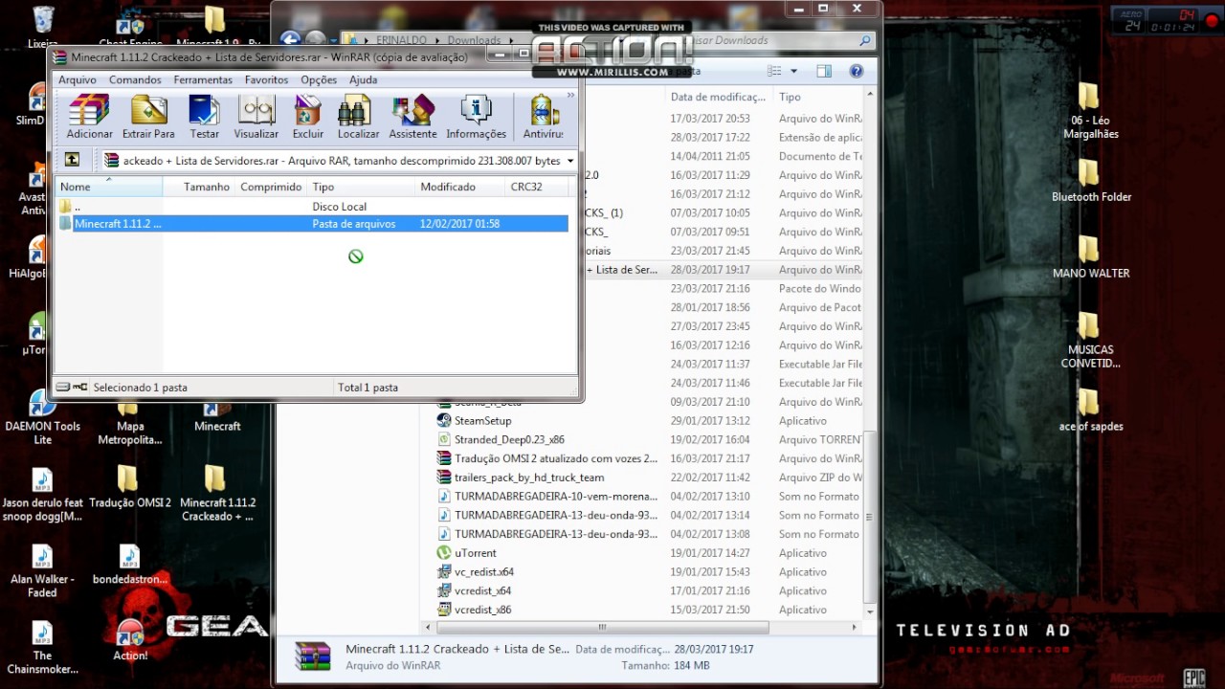1225x689 pixels.
Task: Open the Ajuda menu
Action: (x=363, y=80)
